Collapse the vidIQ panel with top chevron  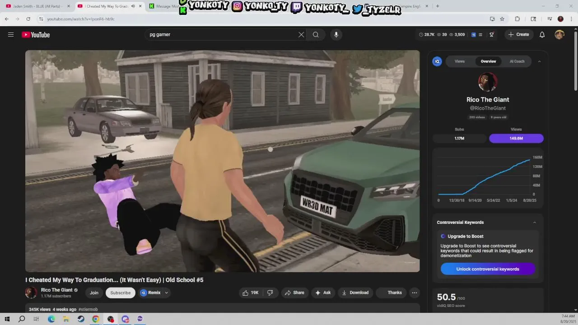click(539, 61)
